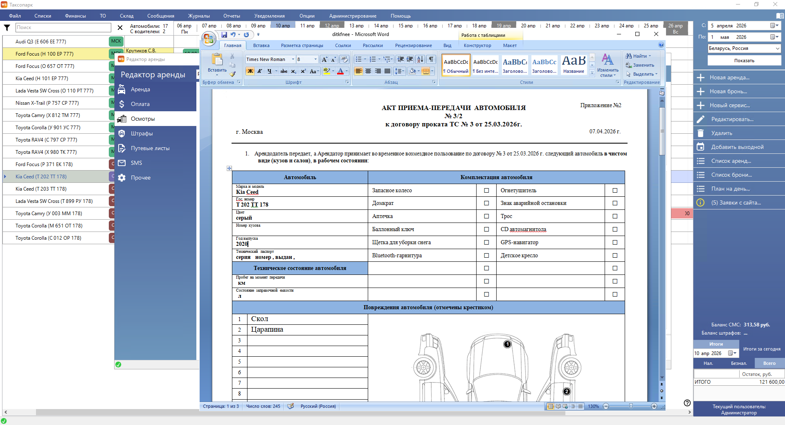Justify paragraph text
785x425 pixels.
click(x=387, y=71)
